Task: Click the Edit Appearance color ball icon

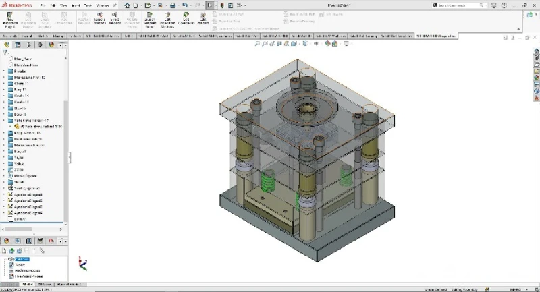Action: tap(327, 44)
